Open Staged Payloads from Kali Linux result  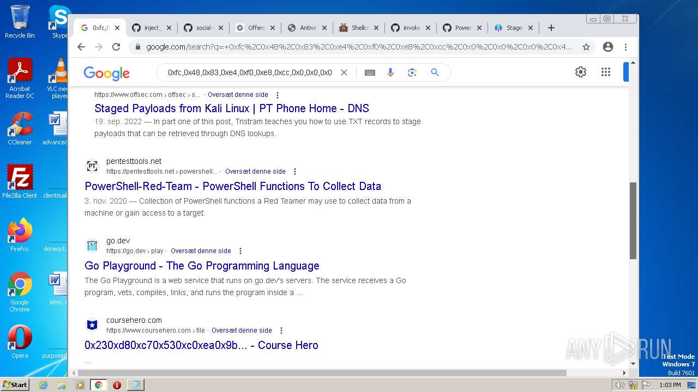coord(232,108)
